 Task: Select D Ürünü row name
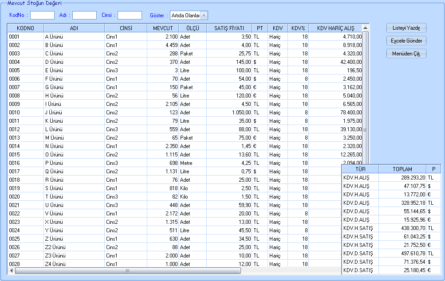coord(54,62)
